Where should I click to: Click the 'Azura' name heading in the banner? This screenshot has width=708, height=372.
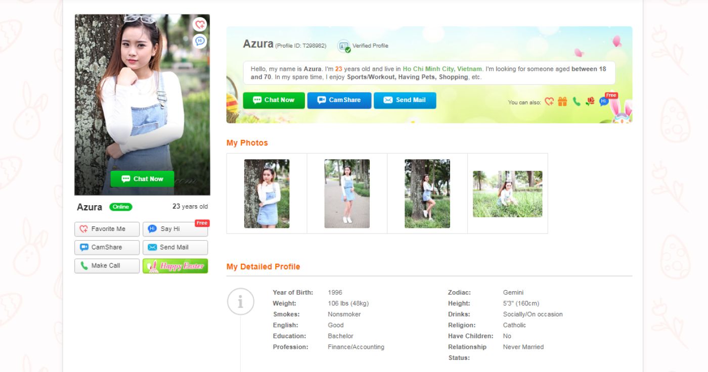[258, 44]
